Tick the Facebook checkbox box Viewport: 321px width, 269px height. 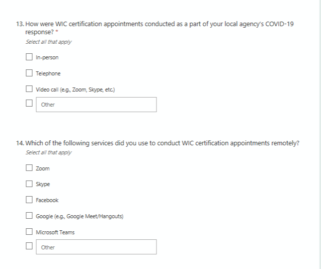pos(29,200)
